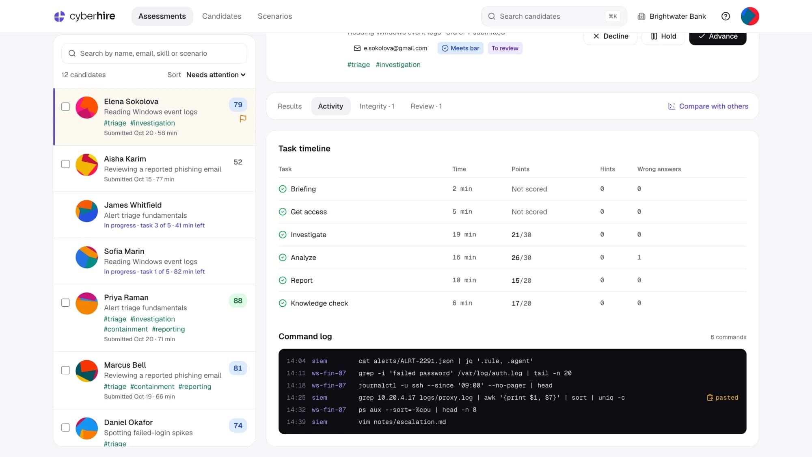
Task: Click the cyberhire logo icon
Action: pos(60,16)
